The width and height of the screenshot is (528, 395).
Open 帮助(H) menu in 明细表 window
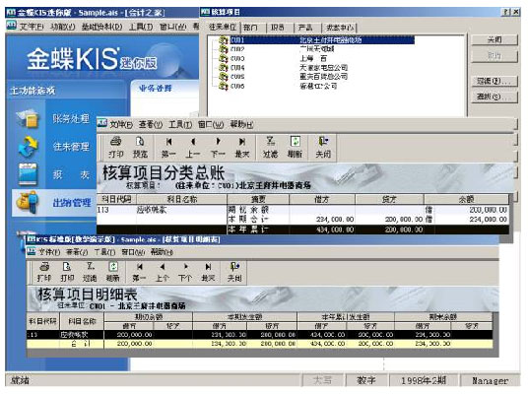click(163, 252)
